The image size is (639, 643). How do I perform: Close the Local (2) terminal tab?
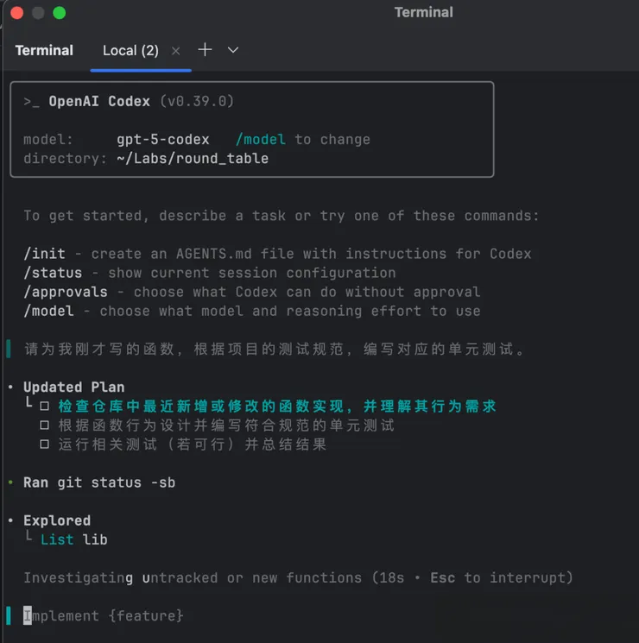coord(176,51)
